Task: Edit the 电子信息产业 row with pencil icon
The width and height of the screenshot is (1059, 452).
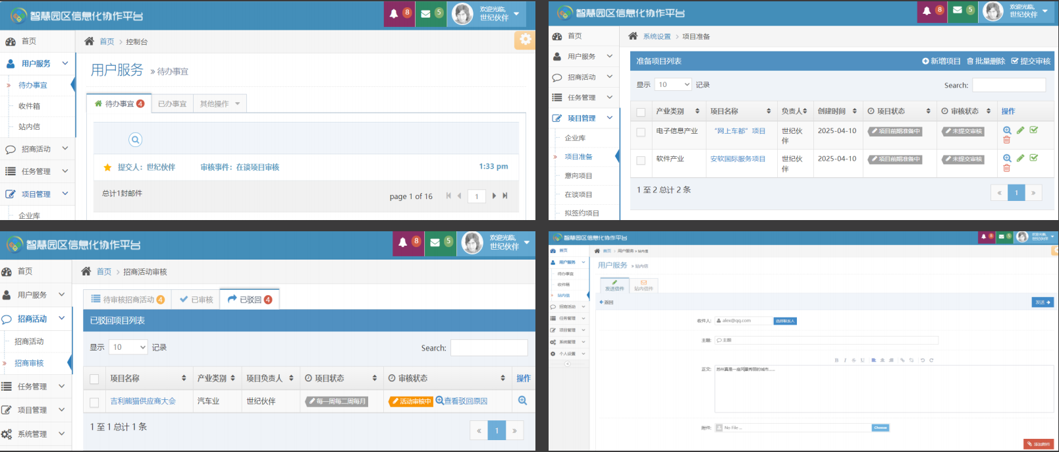Action: (1020, 130)
